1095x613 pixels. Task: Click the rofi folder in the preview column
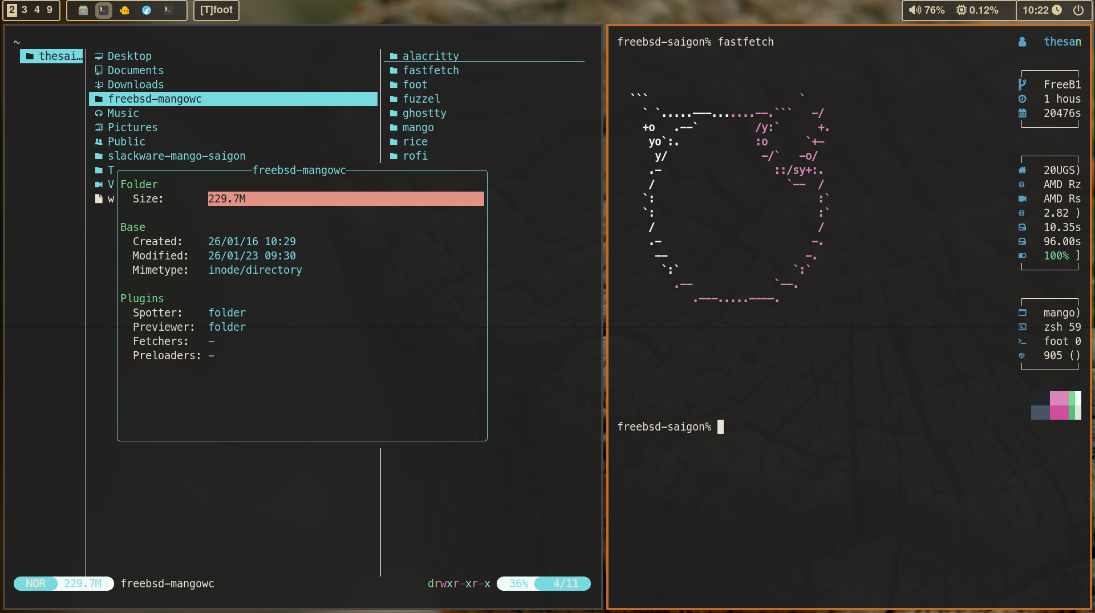click(x=415, y=156)
